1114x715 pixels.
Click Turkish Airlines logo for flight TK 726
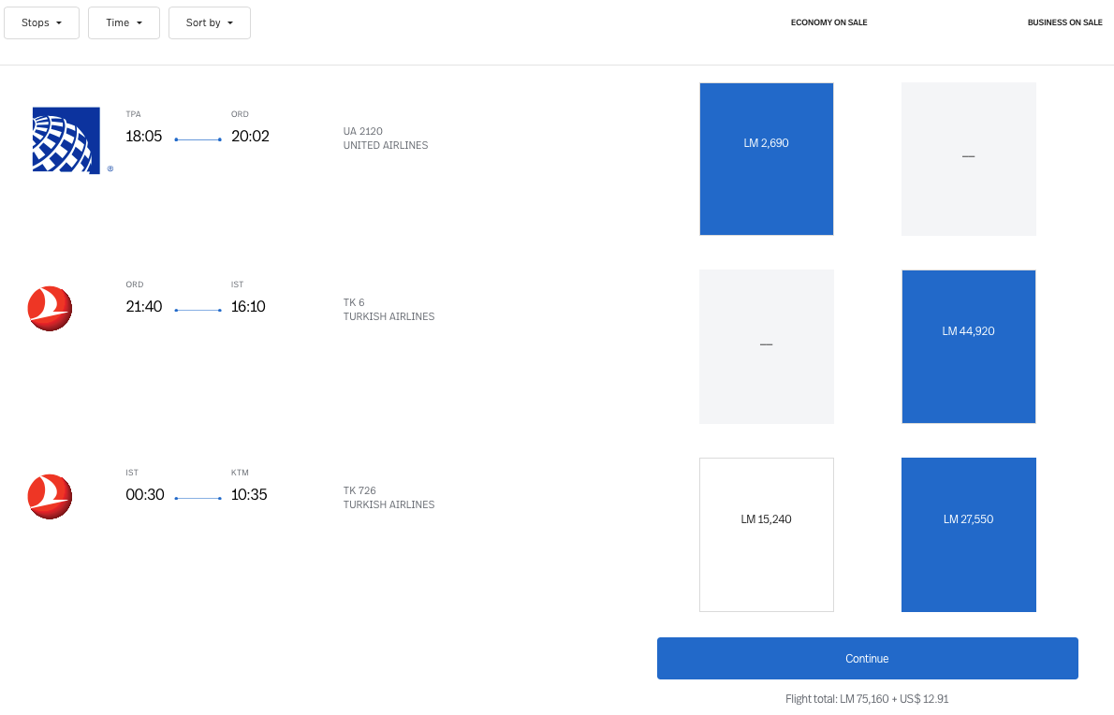(x=50, y=497)
